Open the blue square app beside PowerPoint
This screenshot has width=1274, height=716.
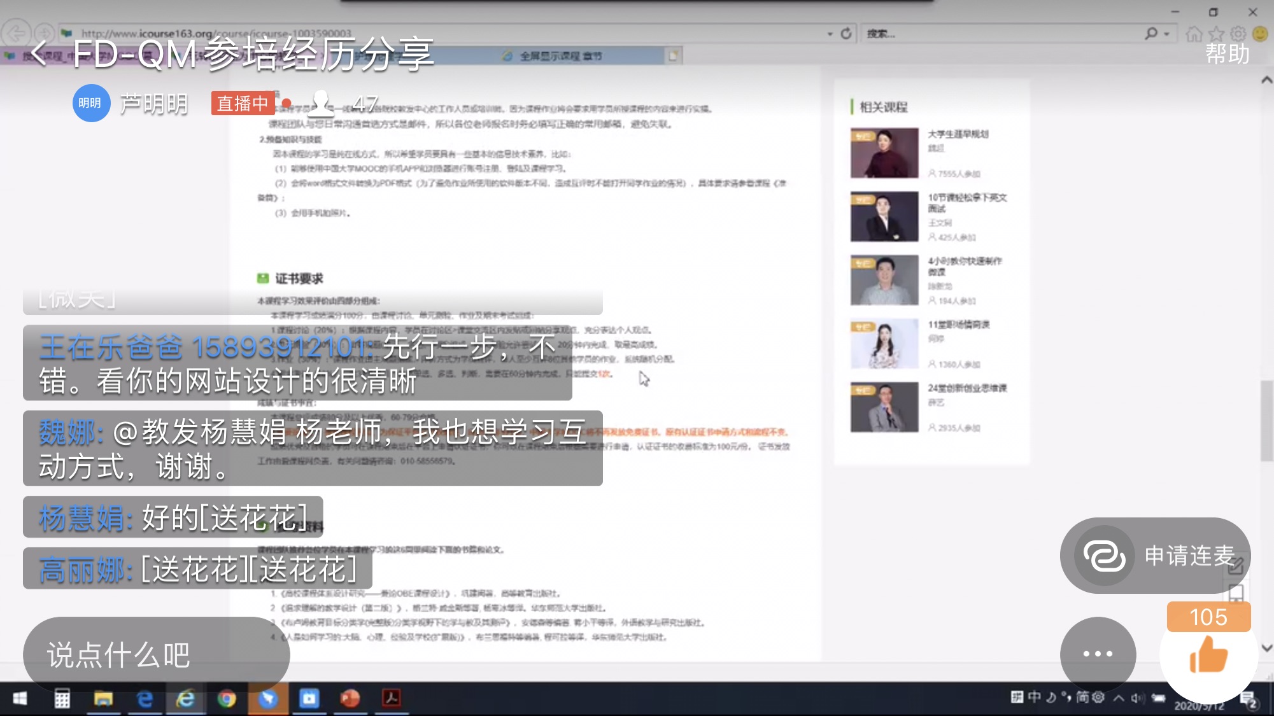(x=309, y=699)
